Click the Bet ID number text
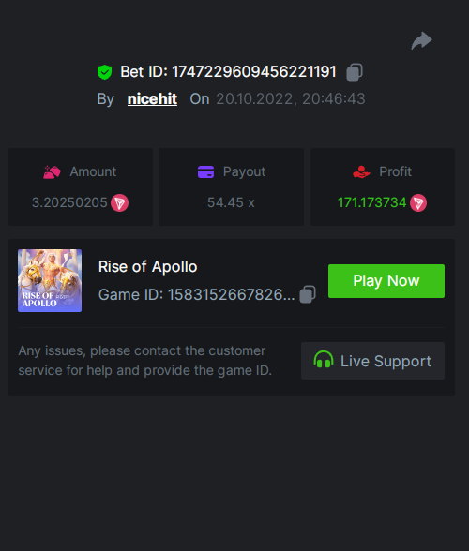This screenshot has width=469, height=551. click(x=254, y=72)
